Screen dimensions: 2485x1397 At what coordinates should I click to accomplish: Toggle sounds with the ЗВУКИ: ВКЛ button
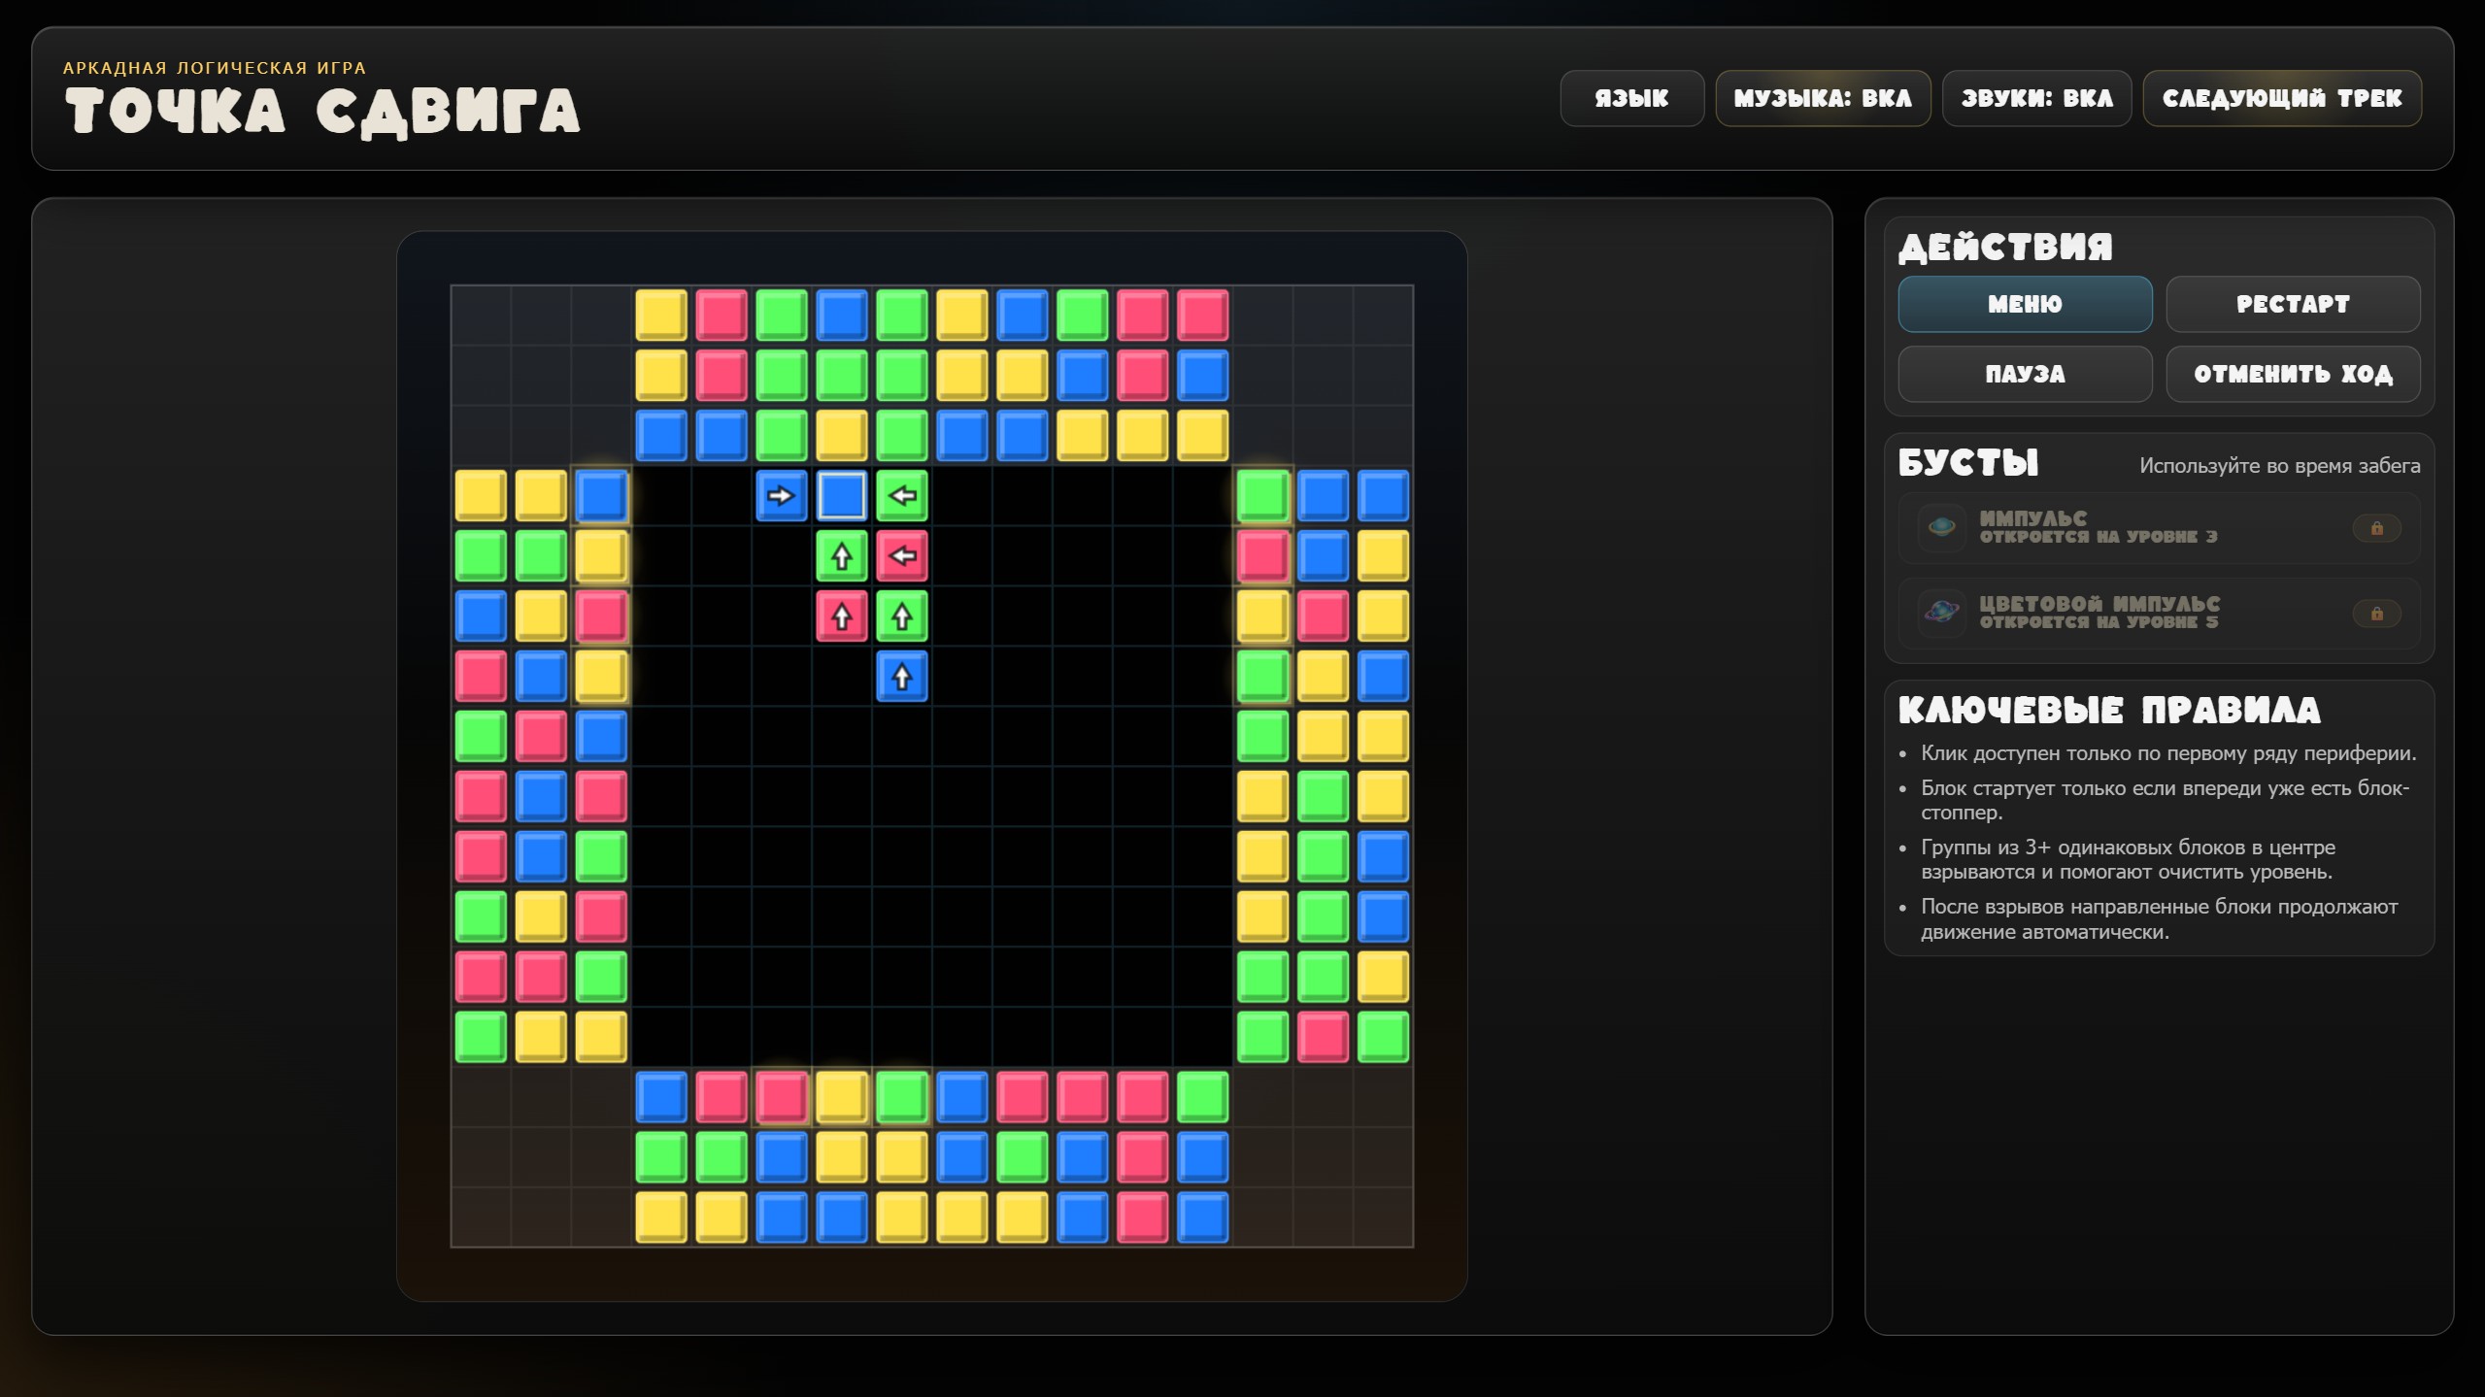click(x=2036, y=98)
